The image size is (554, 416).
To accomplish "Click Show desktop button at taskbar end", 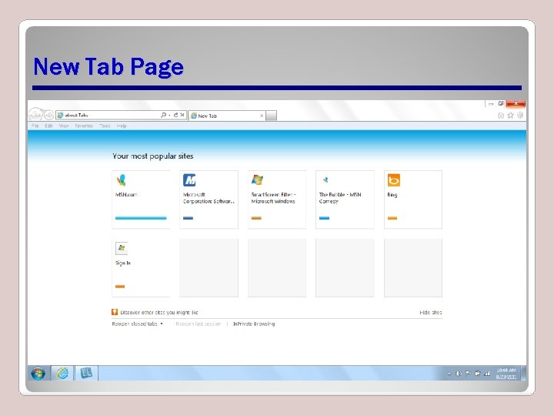I will click(524, 374).
